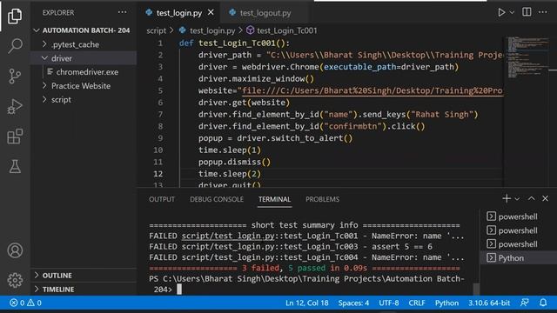Image resolution: width=557 pixels, height=313 pixels.
Task: Open chromedriver.exe file in explorer
Action: (84, 72)
